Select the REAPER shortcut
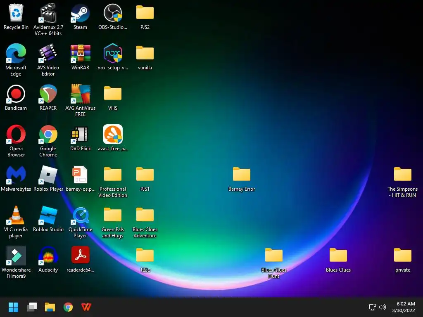 pos(48,94)
